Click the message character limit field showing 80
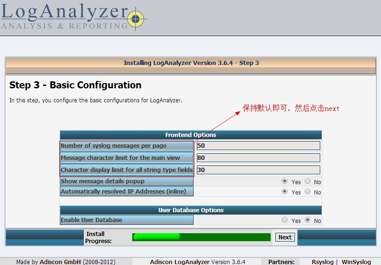Image resolution: width=381 pixels, height=265 pixels. (259, 158)
